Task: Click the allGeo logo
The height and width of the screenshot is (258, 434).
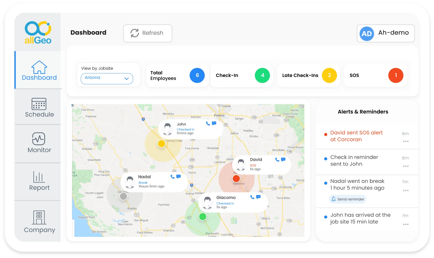Action: click(x=37, y=32)
